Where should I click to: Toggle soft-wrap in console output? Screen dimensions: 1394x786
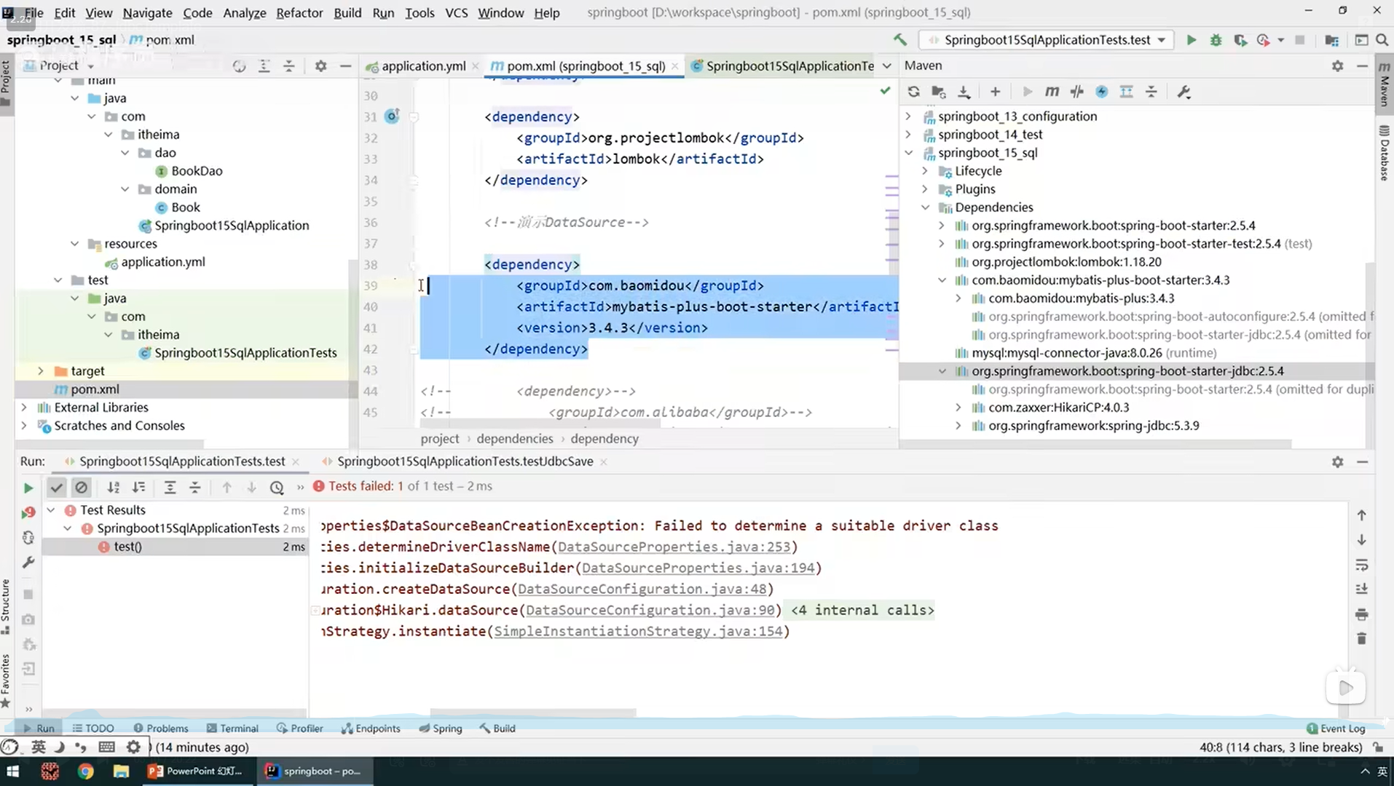pyautogui.click(x=1361, y=565)
